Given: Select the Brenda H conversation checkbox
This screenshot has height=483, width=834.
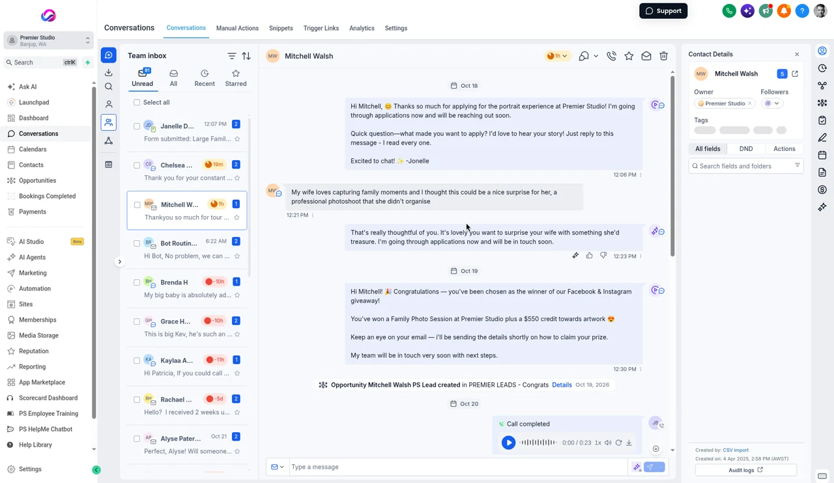Looking at the screenshot, I should pos(137,283).
